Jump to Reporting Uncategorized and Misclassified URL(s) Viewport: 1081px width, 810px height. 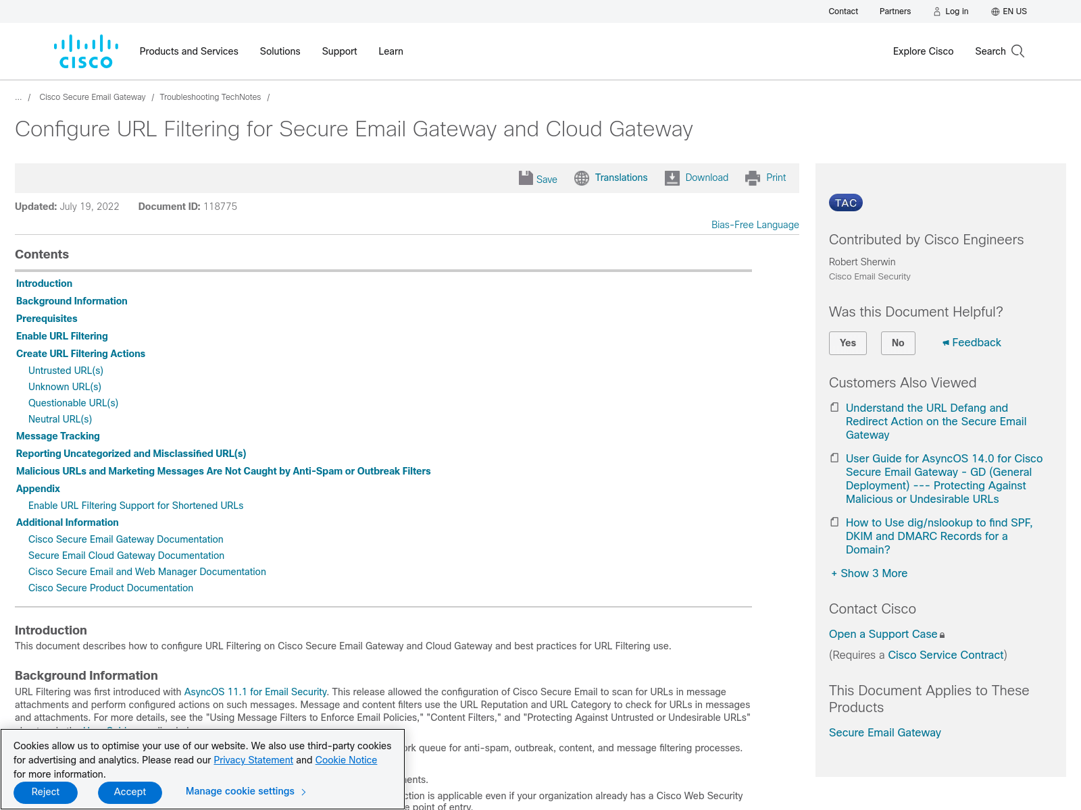coord(131,454)
